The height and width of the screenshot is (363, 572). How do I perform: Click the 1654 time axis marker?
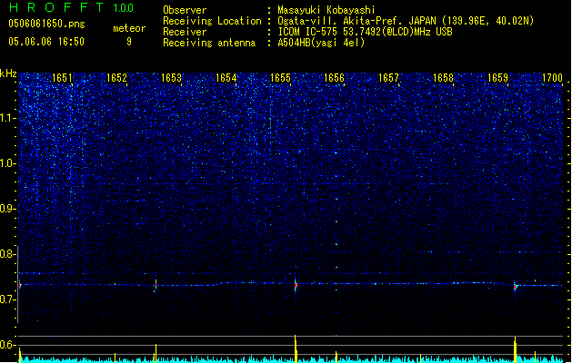point(226,78)
